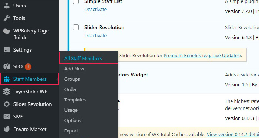Open the Premium Benefits link
This screenshot has width=259, height=138.
[202, 56]
